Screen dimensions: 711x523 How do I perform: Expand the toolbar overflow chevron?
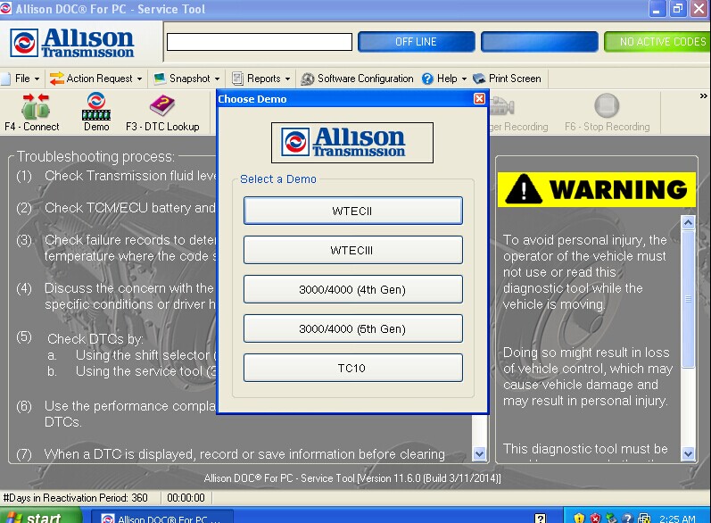[703, 95]
